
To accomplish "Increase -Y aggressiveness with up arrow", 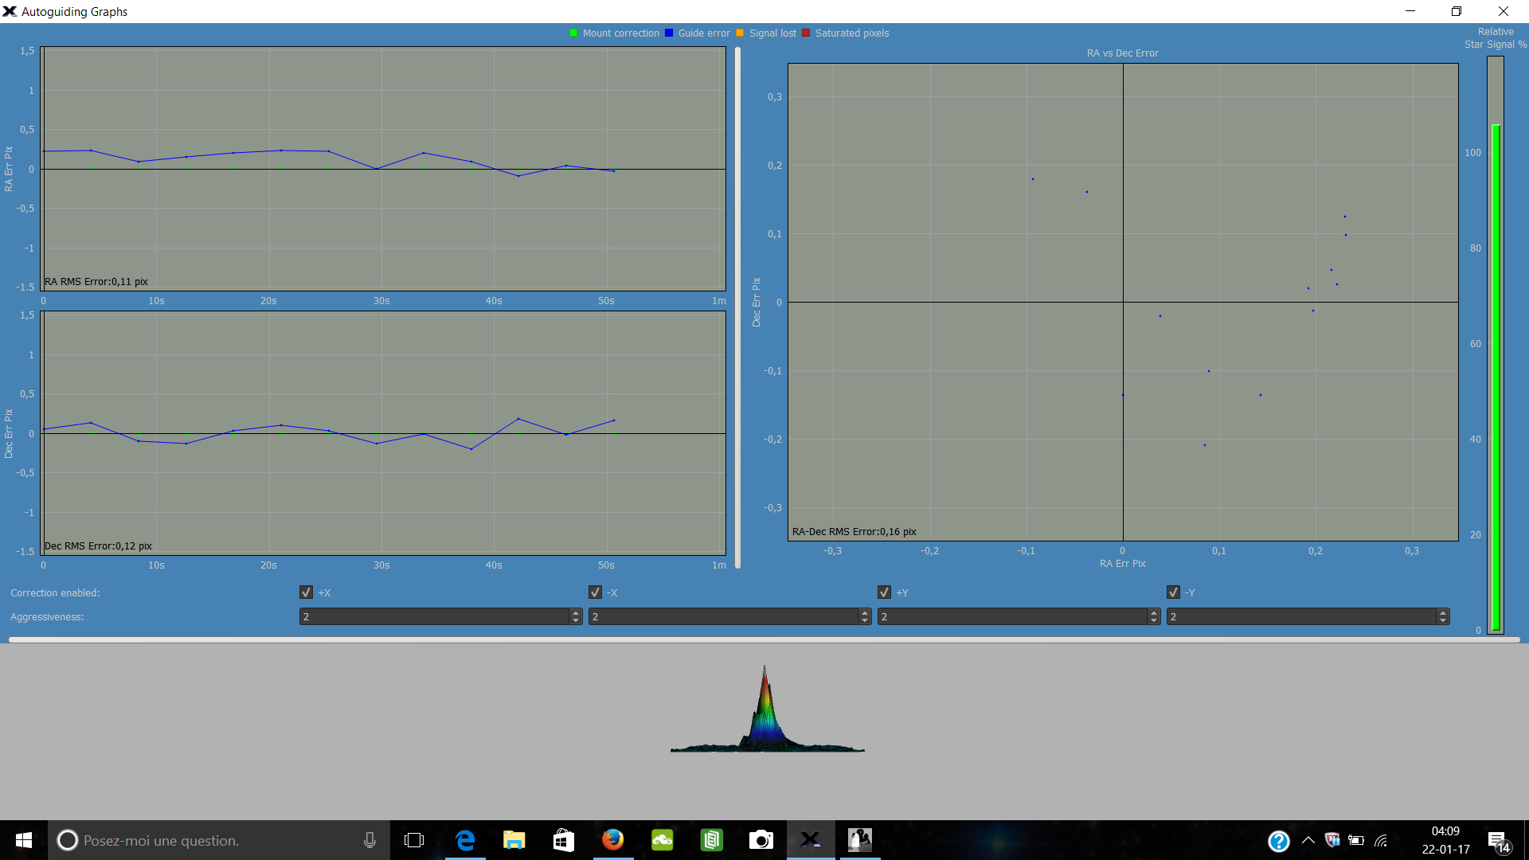I will pyautogui.click(x=1442, y=612).
